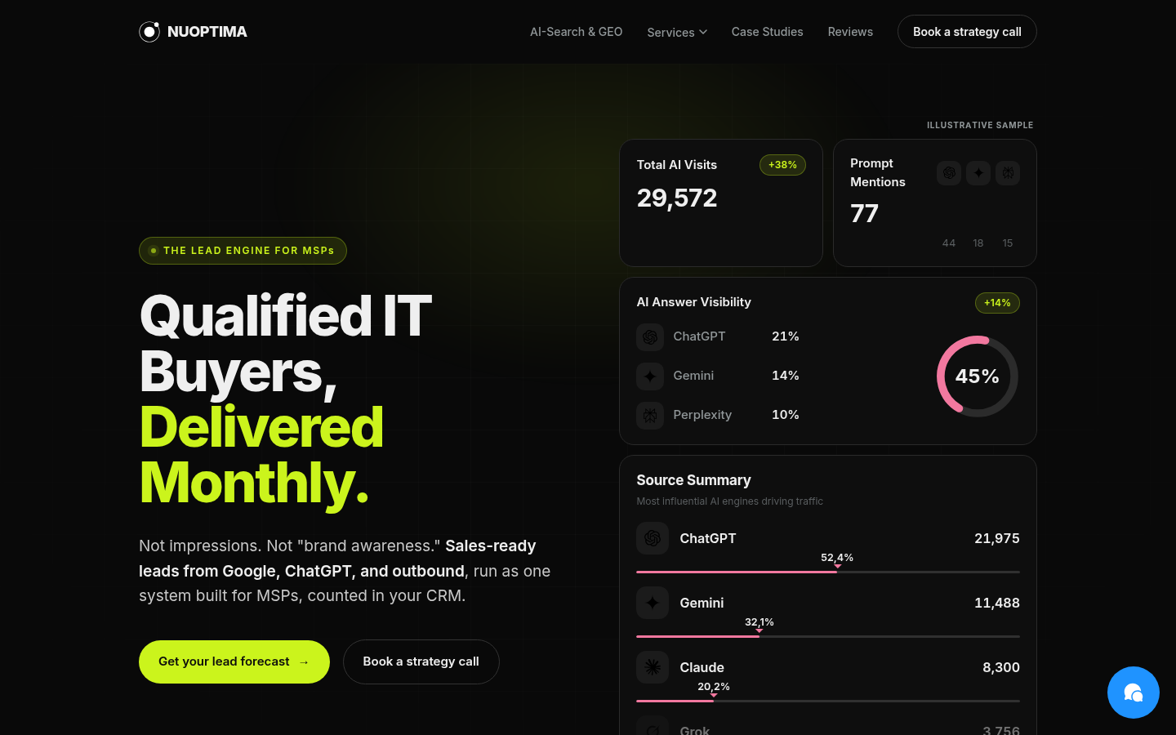This screenshot has width=1176, height=735.
Task: Click Perplexity 10% visibility value
Action: (x=786, y=415)
